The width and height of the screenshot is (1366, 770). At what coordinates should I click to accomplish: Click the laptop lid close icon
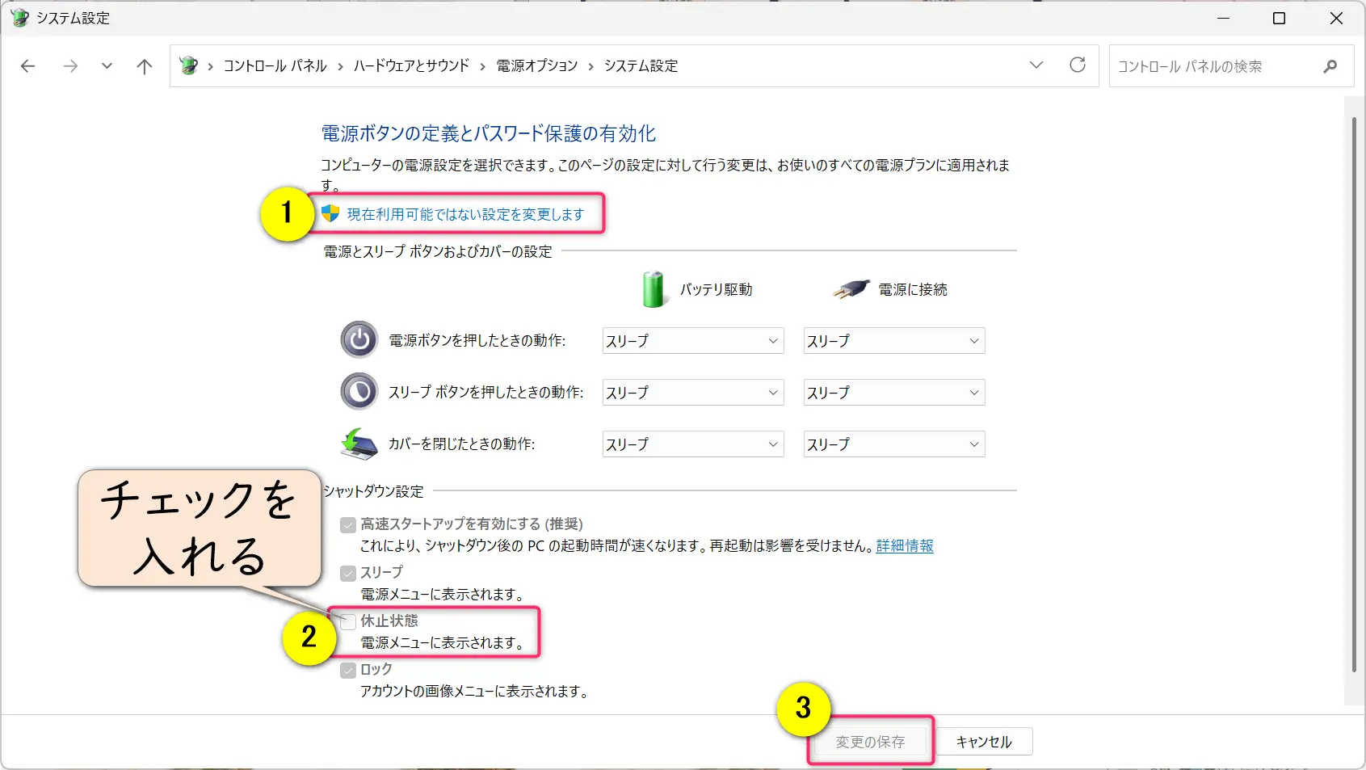coord(359,444)
